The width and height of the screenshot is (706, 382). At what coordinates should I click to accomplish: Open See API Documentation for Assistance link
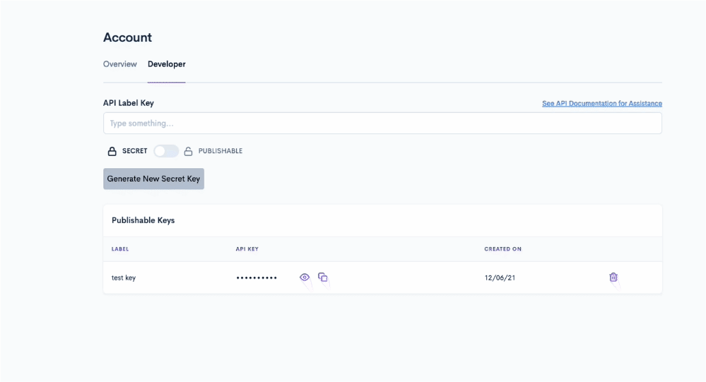pos(601,104)
